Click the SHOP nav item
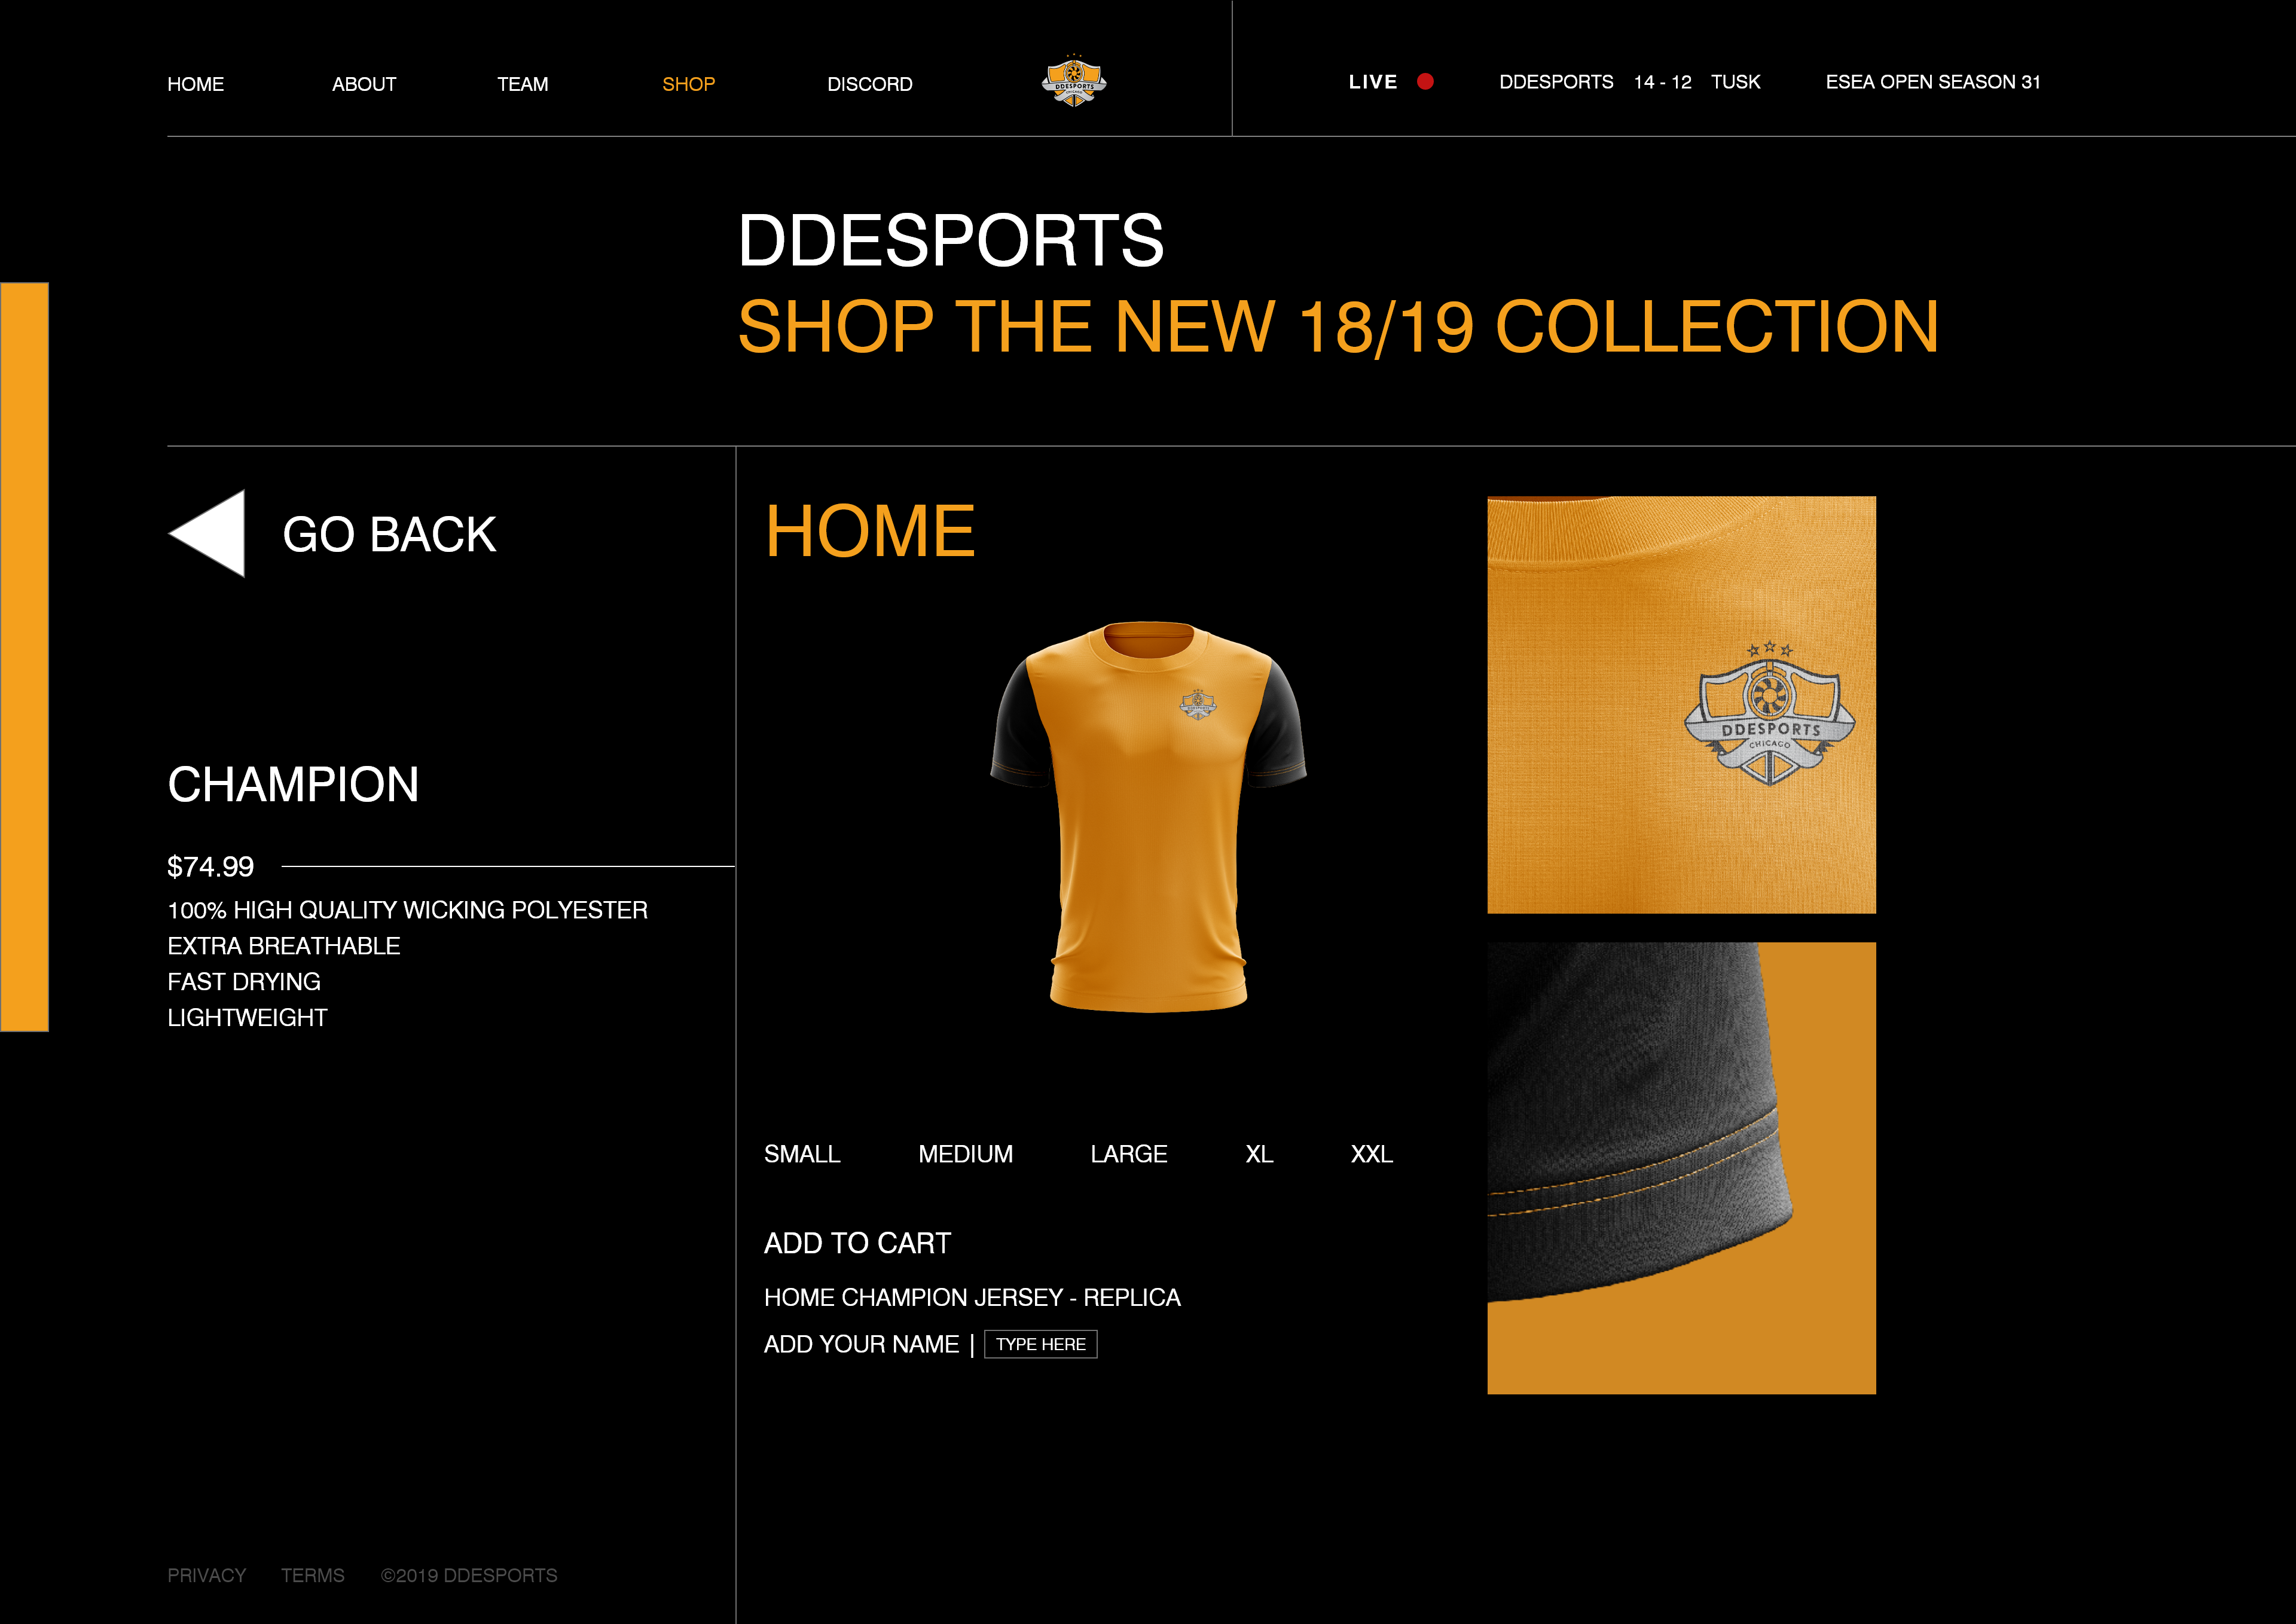Screen dimensions: 2296x1624 pos(689,84)
